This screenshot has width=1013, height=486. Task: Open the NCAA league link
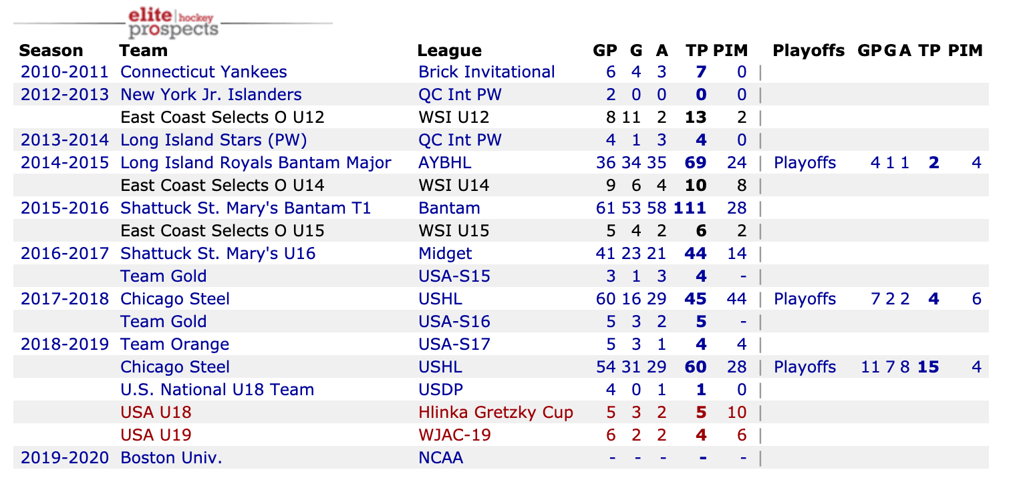(x=440, y=458)
